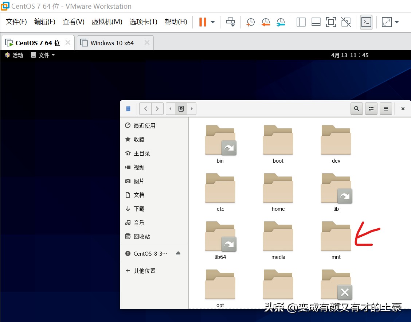The height and width of the screenshot is (322, 411).
Task: Enter full screen mode icon
Action: click(x=331, y=22)
